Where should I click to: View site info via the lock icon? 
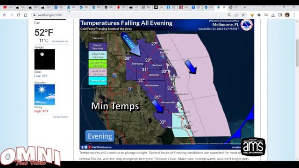click(x=34, y=15)
